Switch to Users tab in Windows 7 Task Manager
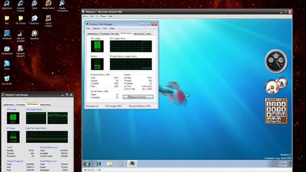 149,34
